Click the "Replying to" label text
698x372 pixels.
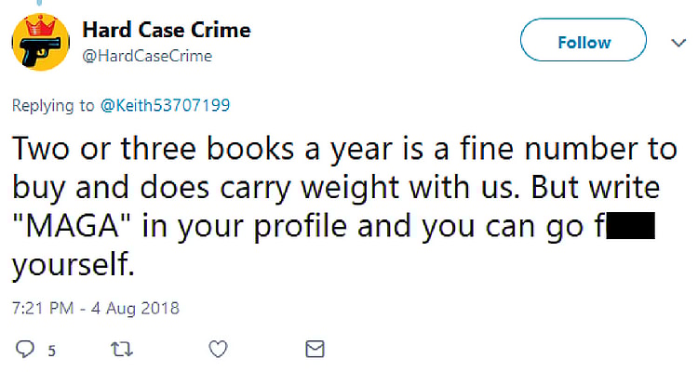(54, 105)
